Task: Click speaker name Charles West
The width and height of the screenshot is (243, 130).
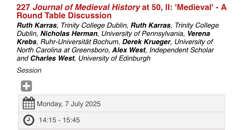Action: (53, 58)
